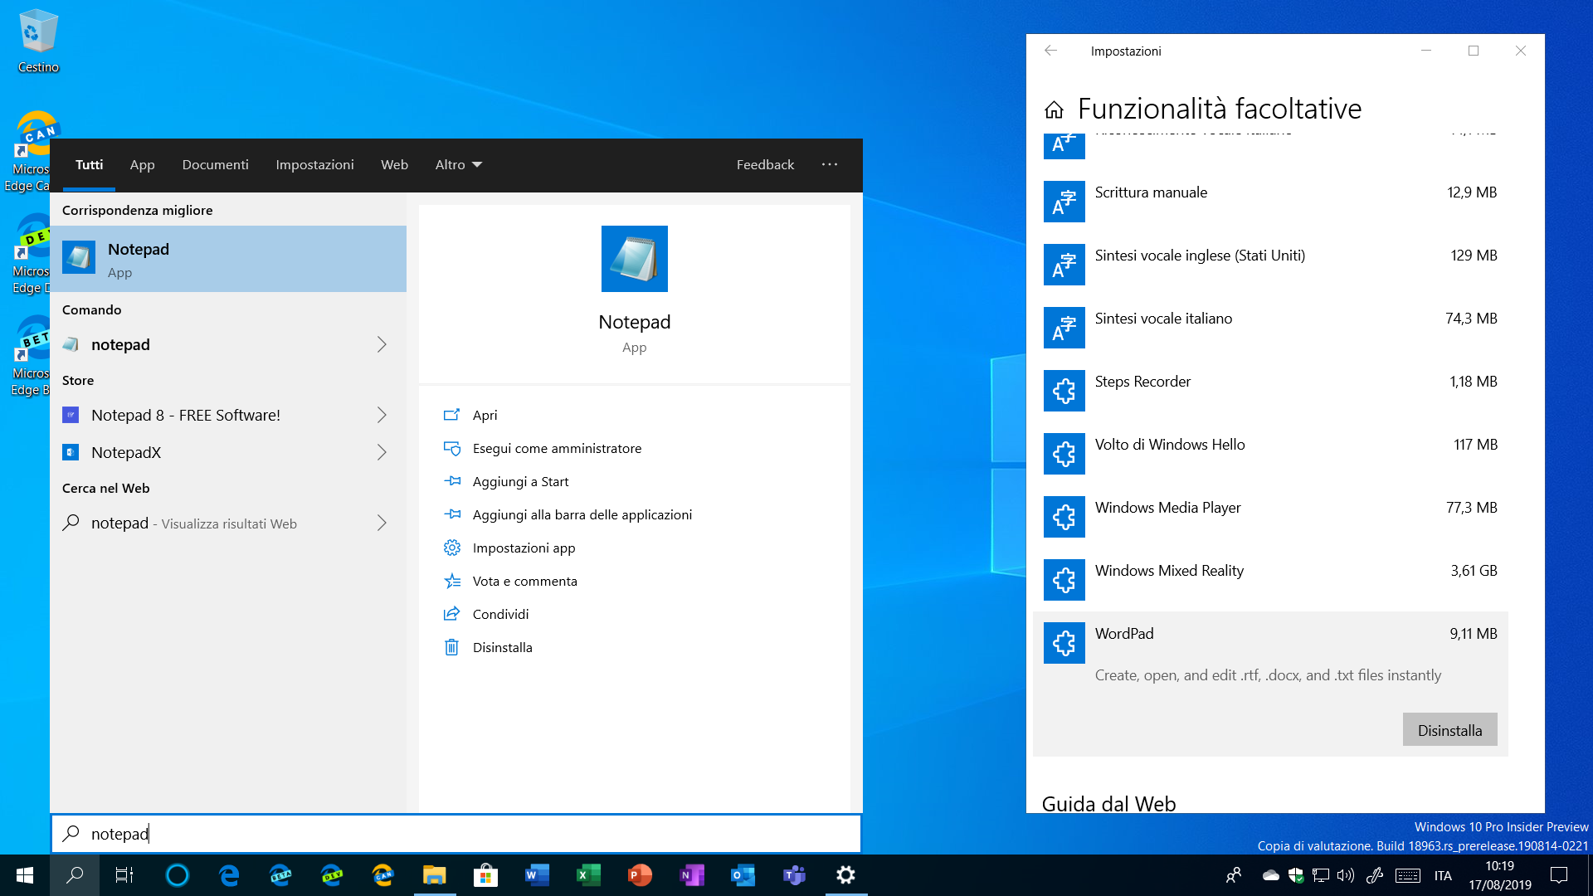The width and height of the screenshot is (1593, 896).
Task: Expand the notepad command result arrow
Action: point(382,344)
